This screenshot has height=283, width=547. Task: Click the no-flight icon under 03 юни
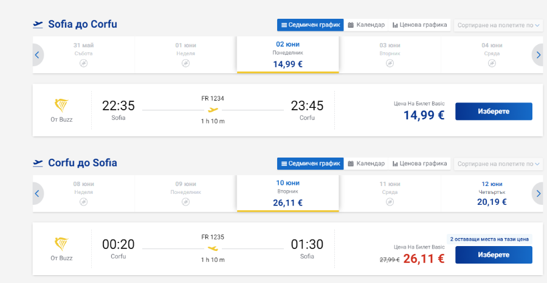(390, 63)
